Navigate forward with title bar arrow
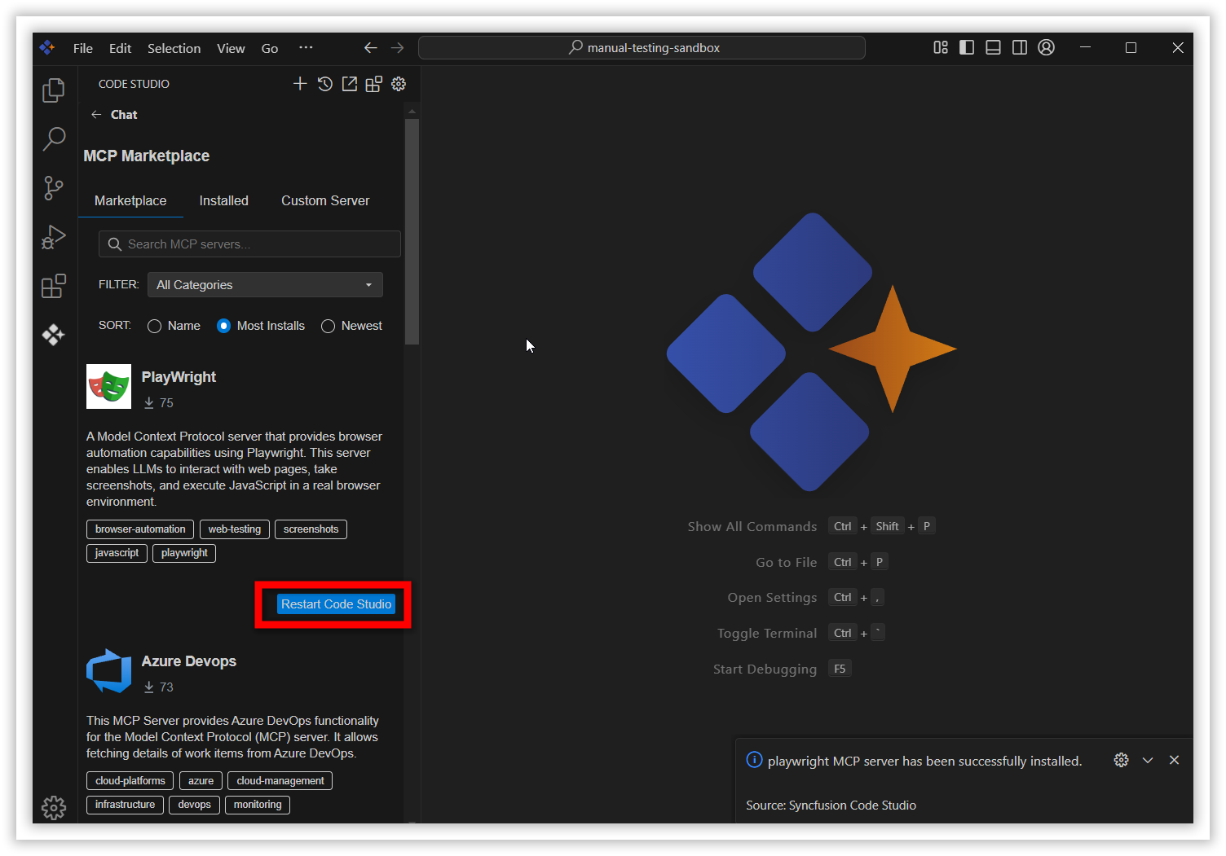The image size is (1226, 856). point(398,48)
